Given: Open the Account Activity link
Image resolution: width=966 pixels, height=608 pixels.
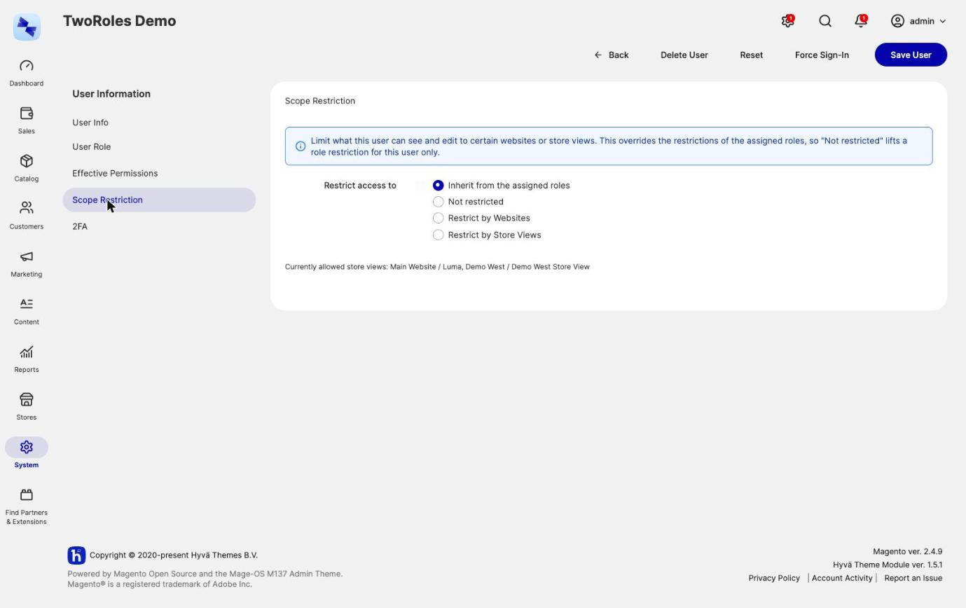Looking at the screenshot, I should click(x=842, y=578).
